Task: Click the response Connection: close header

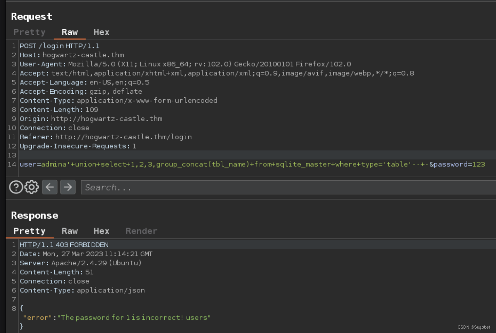Action: [x=54, y=281]
